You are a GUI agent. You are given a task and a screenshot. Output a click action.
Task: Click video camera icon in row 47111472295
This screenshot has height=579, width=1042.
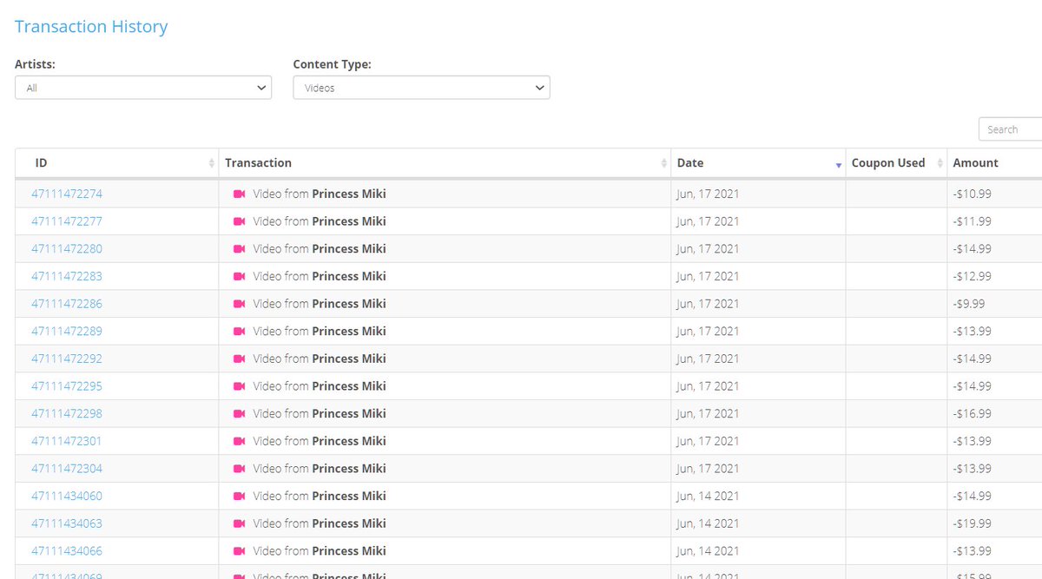point(240,386)
